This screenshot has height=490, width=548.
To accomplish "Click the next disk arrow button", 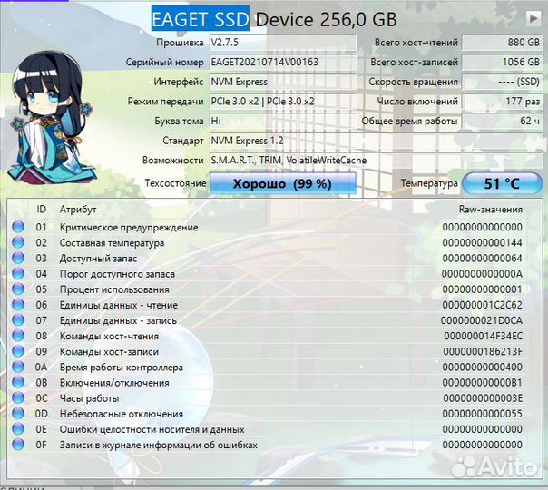I will click(x=533, y=18).
